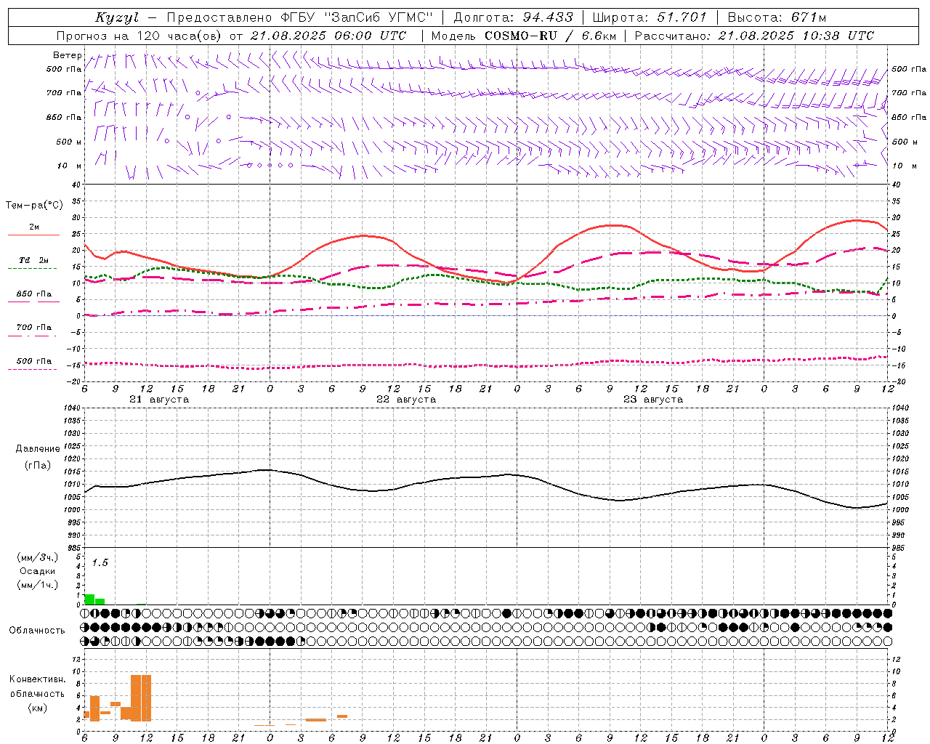This screenshot has height=744, width=930.
Task: Click the Долгота: 94.433 header field
Action: point(513,17)
